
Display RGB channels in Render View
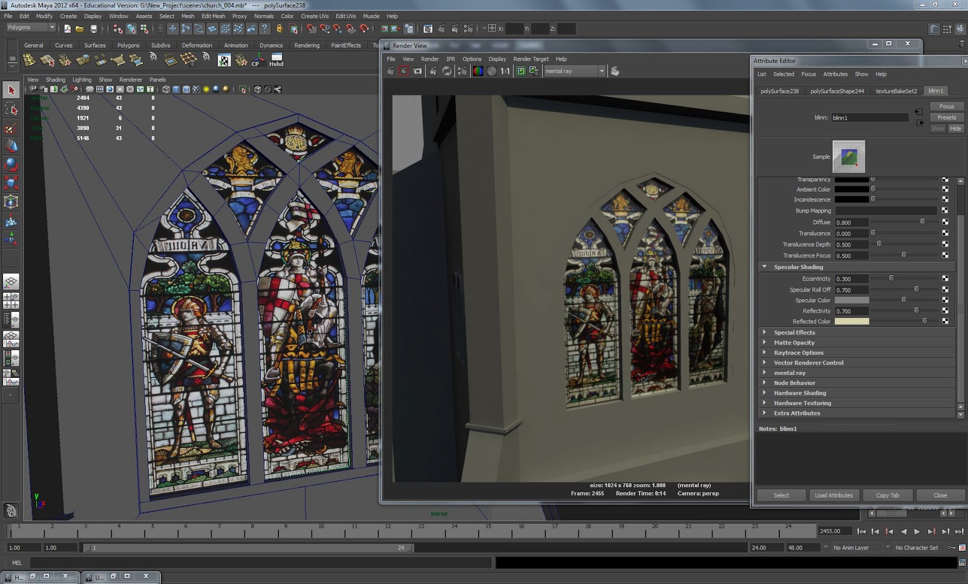tap(478, 71)
